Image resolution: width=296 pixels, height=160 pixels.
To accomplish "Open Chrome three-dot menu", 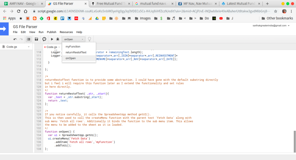I will click(291, 11).
